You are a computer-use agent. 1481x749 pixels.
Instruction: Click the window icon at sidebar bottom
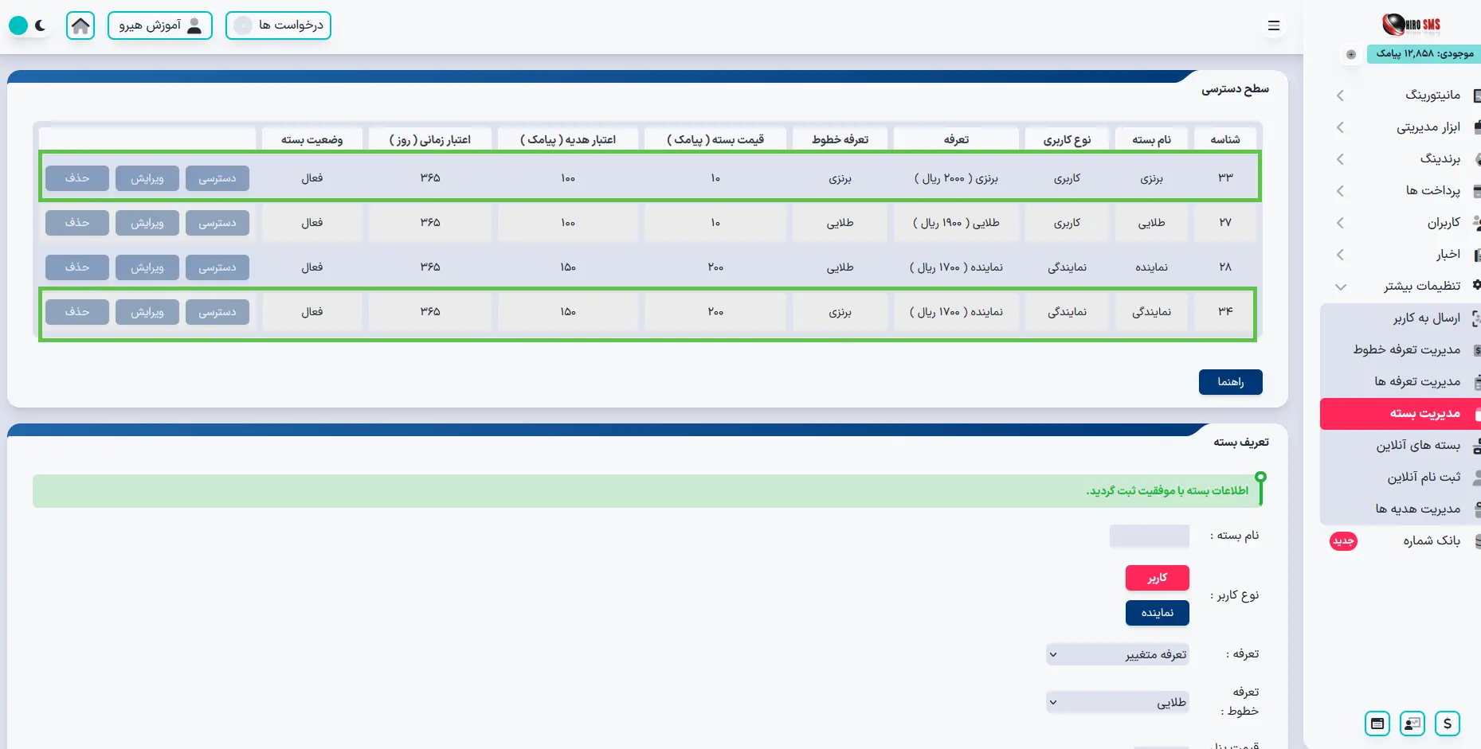click(1377, 723)
